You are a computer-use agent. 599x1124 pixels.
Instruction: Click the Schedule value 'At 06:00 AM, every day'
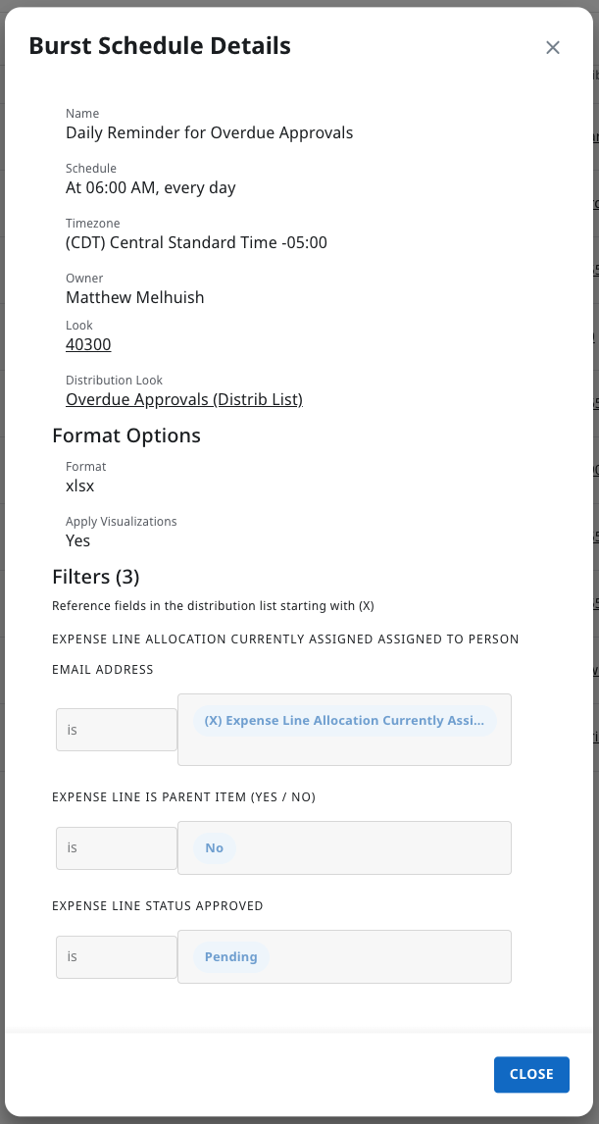[151, 187]
